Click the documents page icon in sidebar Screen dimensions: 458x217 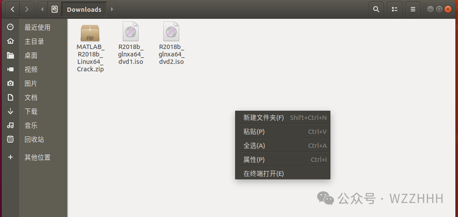pos(10,98)
